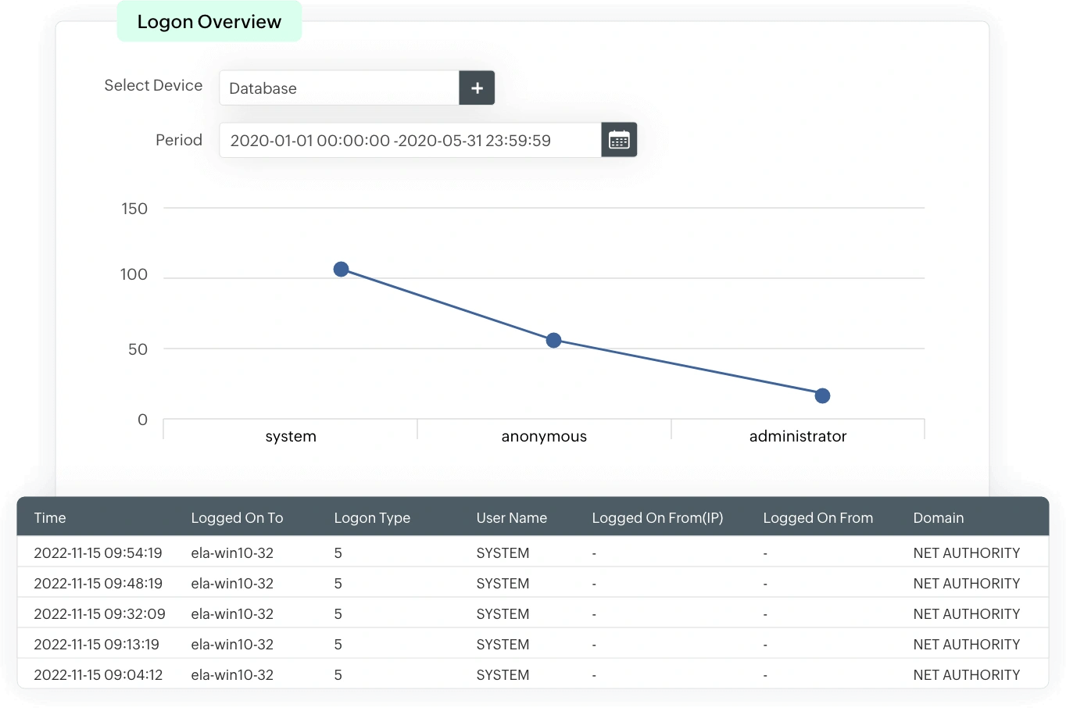
Task: Select the Logon Overview tab label
Action: pyautogui.click(x=209, y=22)
